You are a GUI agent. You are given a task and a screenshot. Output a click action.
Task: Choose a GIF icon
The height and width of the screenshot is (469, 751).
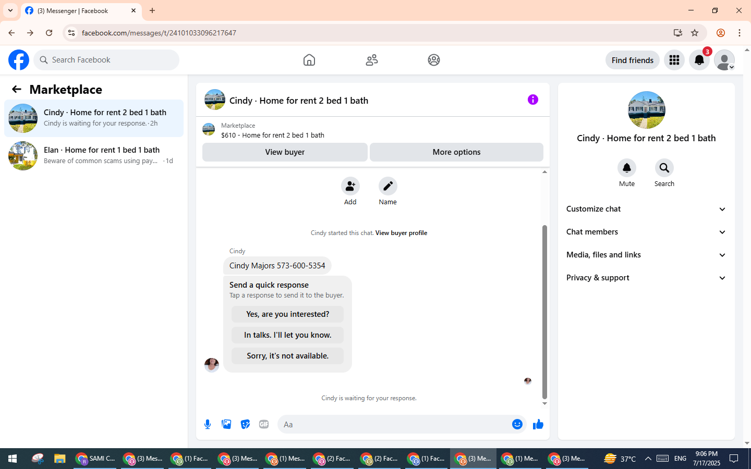[x=264, y=424]
